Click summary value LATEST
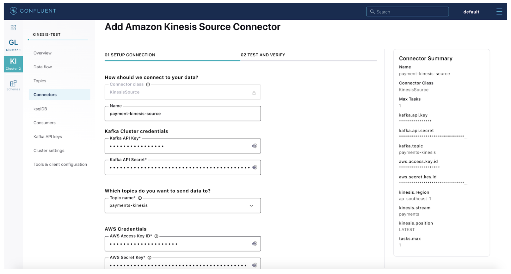Image resolution: width=511 pixels, height=274 pixels. tap(407, 230)
